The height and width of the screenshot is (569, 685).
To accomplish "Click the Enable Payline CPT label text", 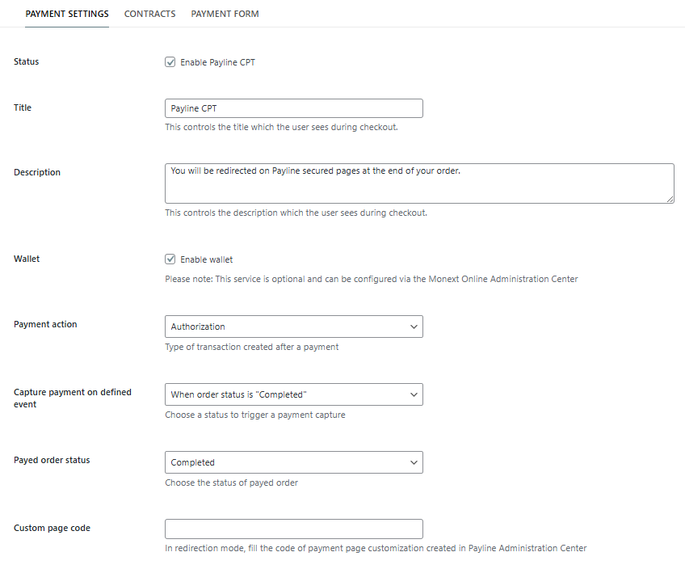I will pos(217,62).
